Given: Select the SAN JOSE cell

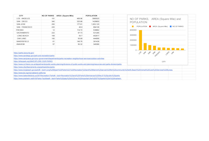Looking at the screenshot, I should click(x=27, y=24).
